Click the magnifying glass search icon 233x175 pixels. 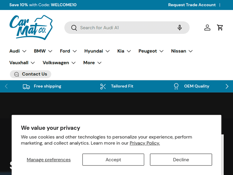click(74, 28)
